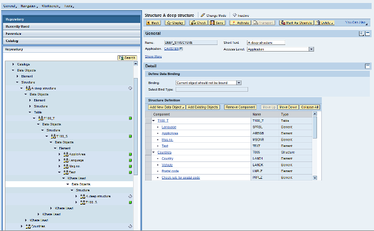Screen dimensions: 374x231
Task: Open Postal code link in table
Action: tap(170, 171)
